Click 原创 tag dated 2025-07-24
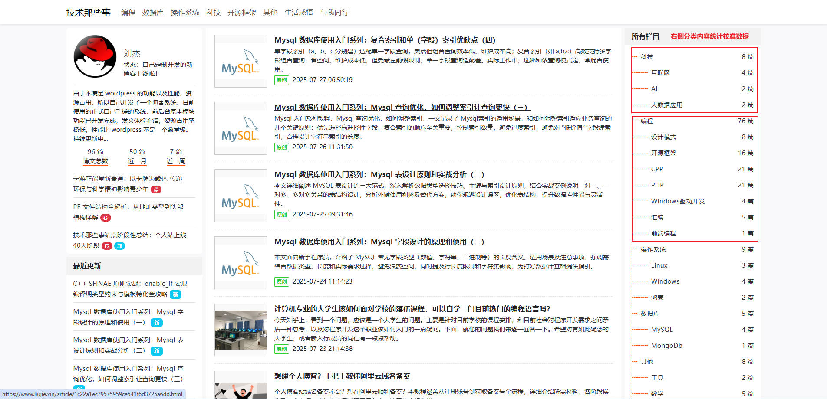The height and width of the screenshot is (399, 827). [x=282, y=281]
